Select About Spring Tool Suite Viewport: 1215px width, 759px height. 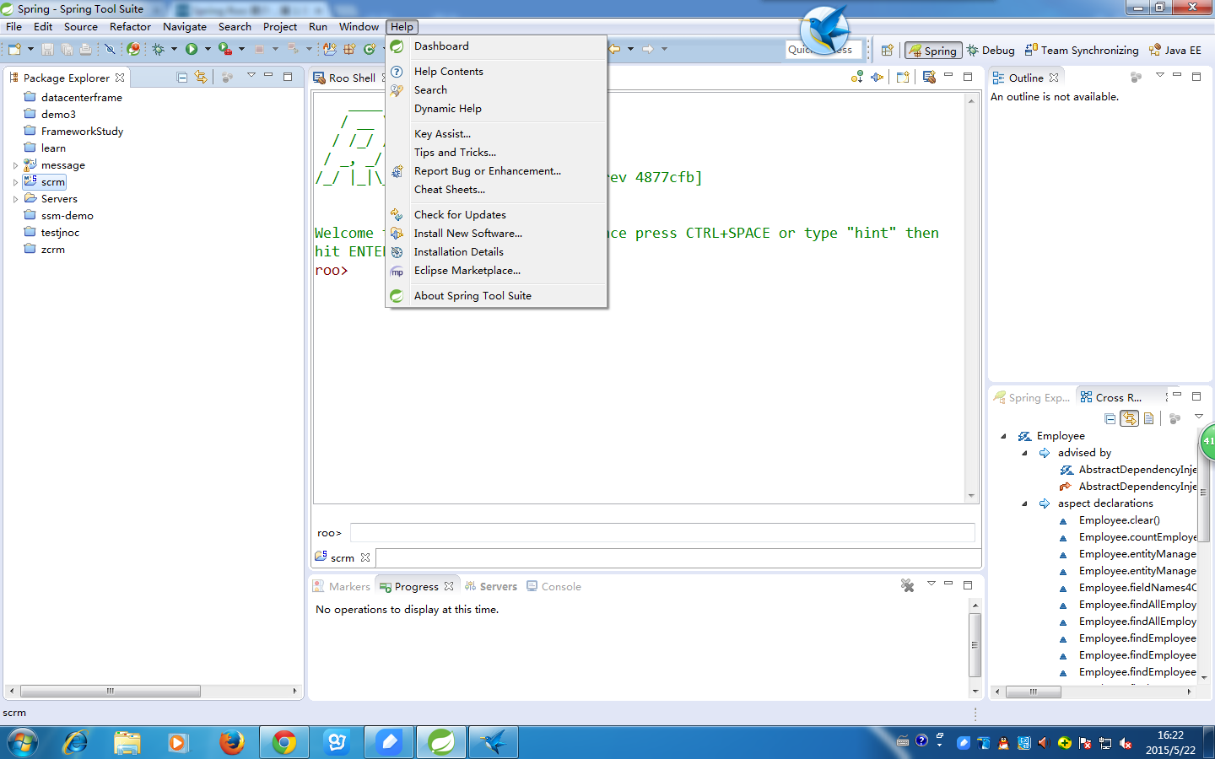[496, 296]
